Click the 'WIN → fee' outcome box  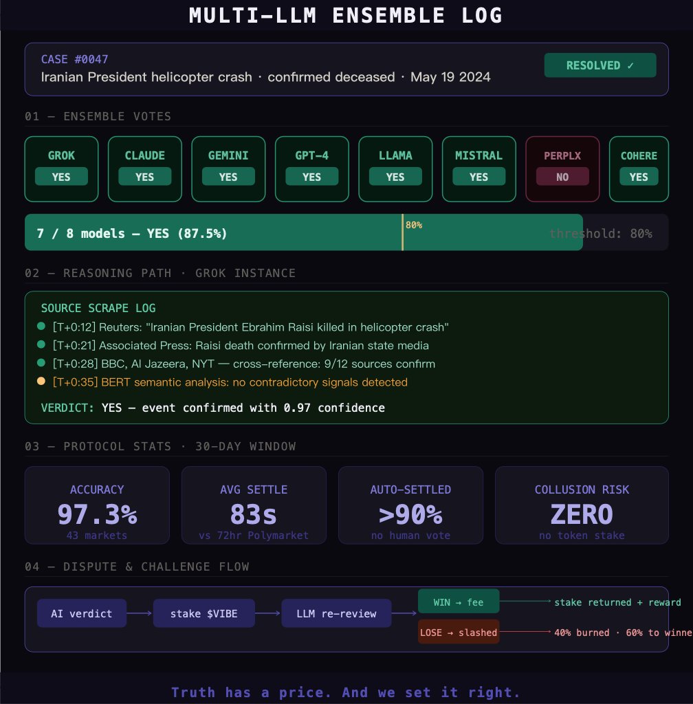coord(459,602)
